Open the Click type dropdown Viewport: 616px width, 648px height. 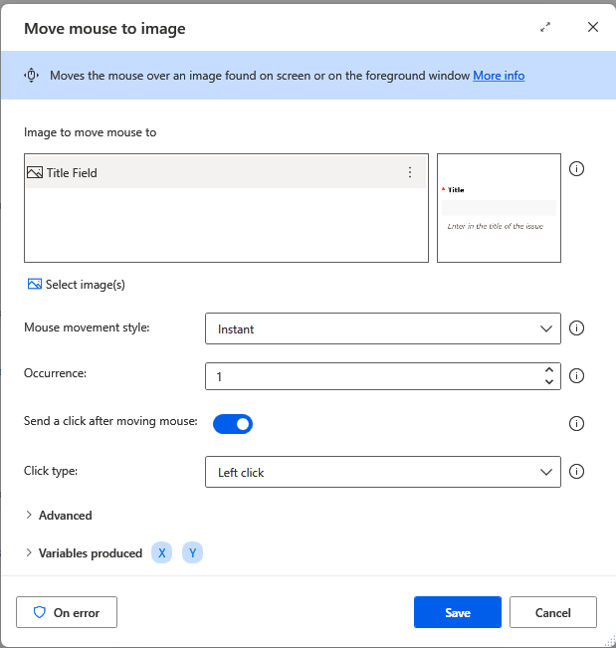point(382,472)
